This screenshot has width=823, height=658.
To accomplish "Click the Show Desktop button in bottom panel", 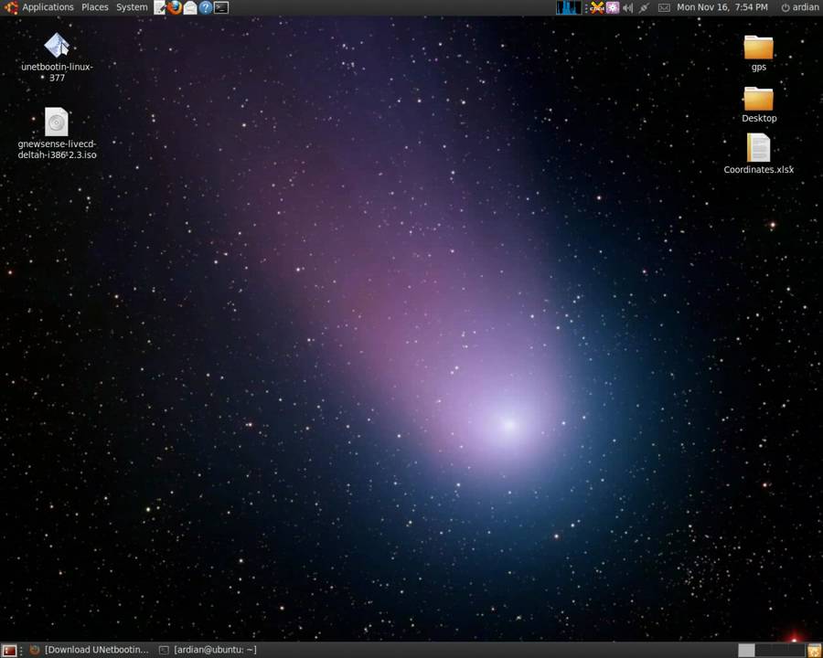I will pos(9,650).
